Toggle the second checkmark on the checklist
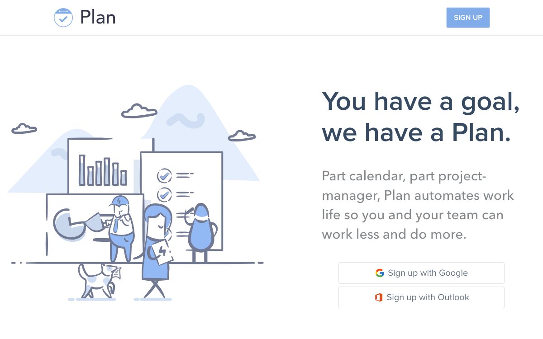This screenshot has width=543, height=339. [x=164, y=195]
